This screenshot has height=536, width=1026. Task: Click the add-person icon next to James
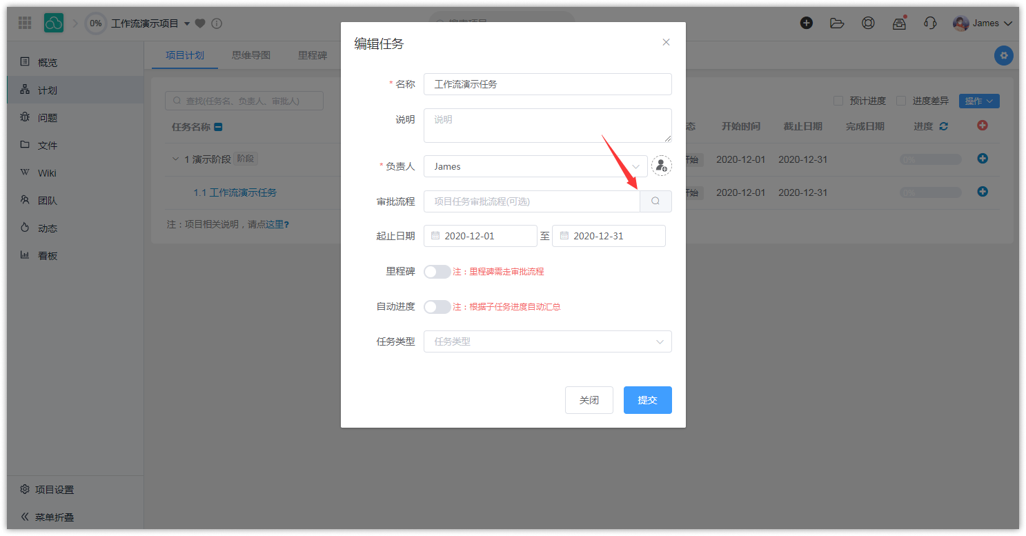tap(661, 166)
